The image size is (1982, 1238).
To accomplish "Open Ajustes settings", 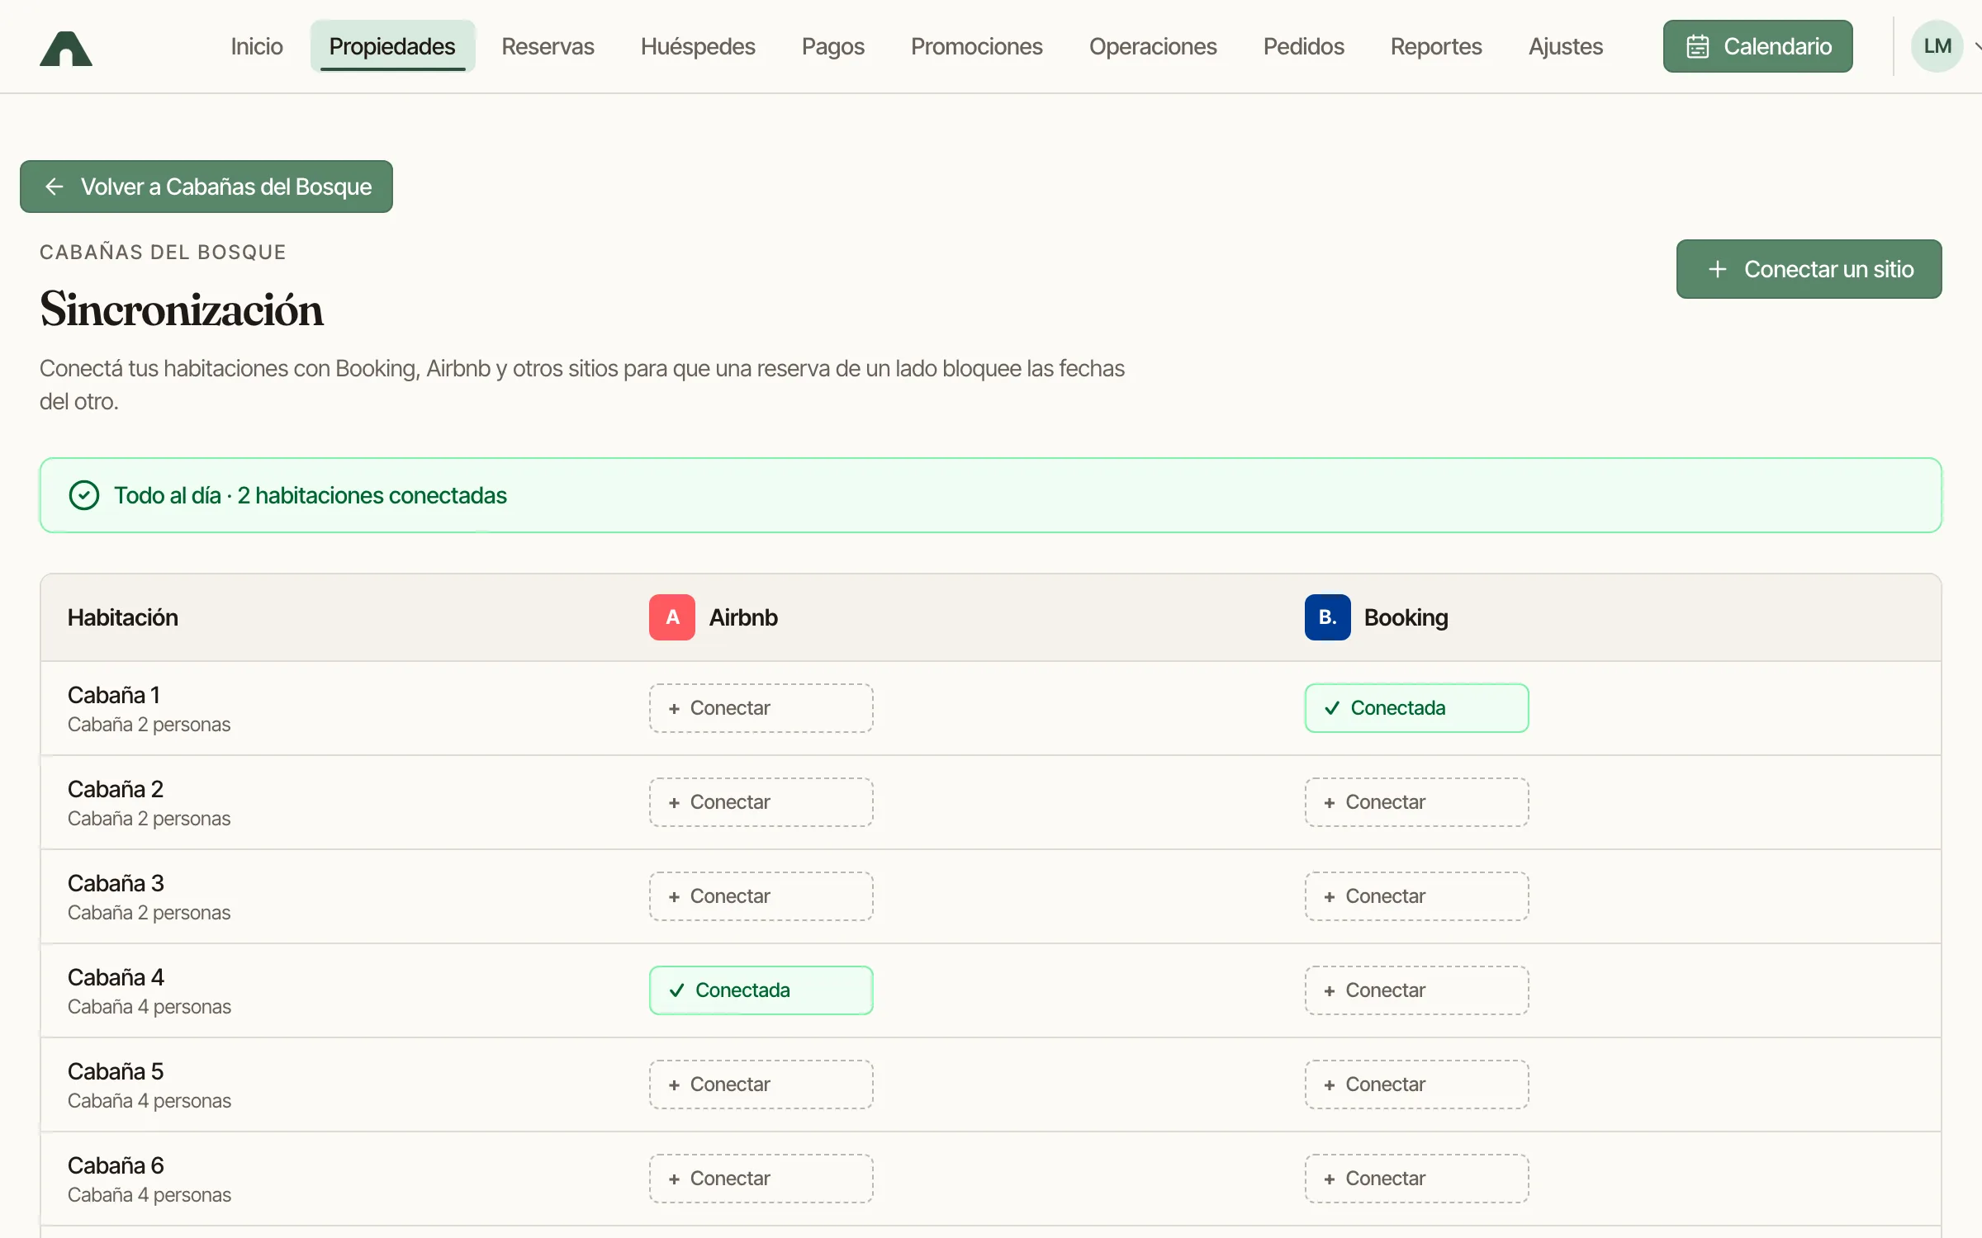I will point(1566,46).
